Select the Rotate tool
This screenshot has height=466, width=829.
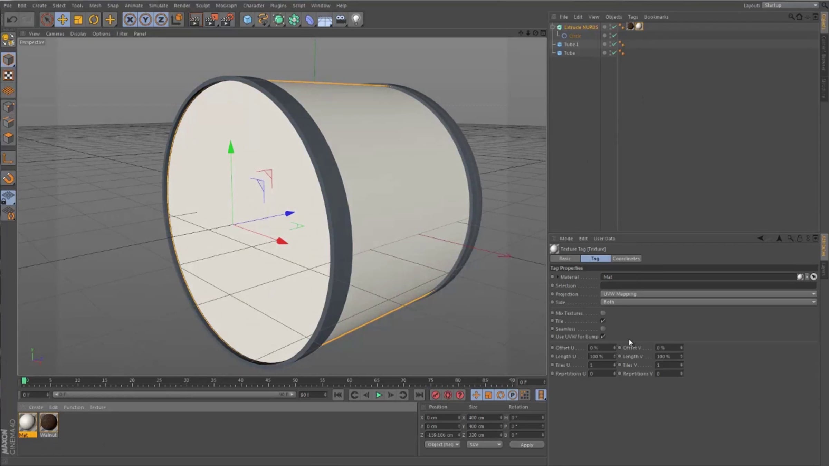[94, 20]
